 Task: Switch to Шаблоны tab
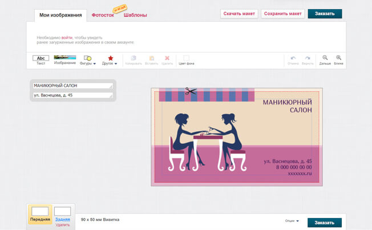coord(135,15)
